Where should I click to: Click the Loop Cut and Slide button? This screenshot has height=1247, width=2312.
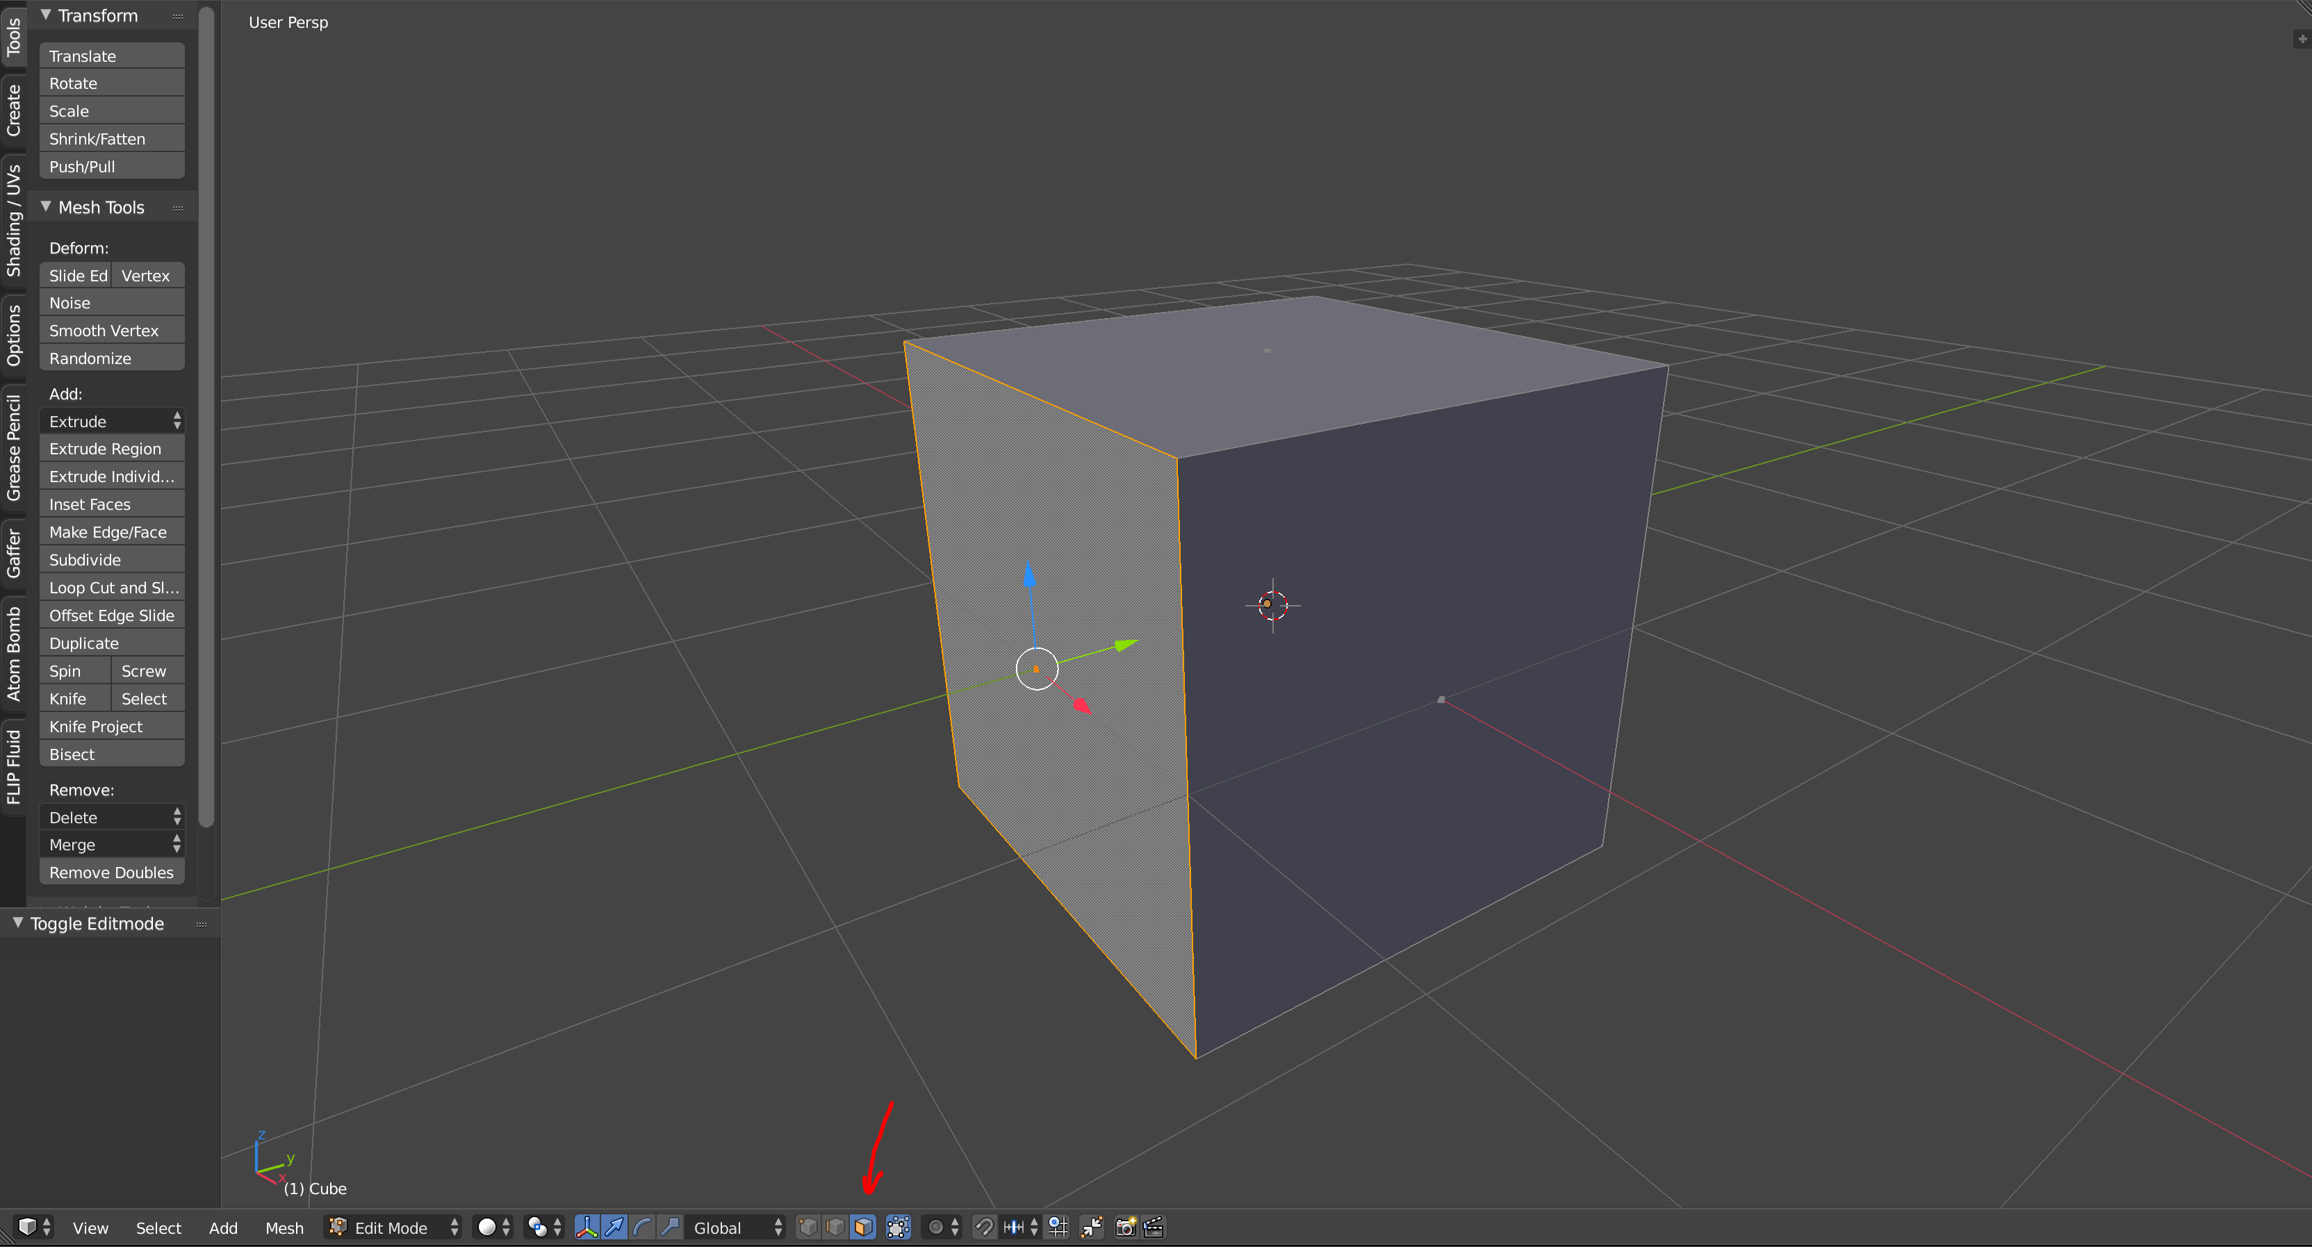click(x=112, y=588)
